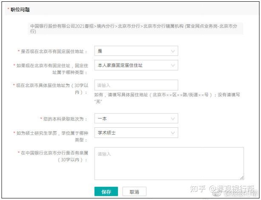
Task: Click label 是否现在北京市有固定居住地址
Action: (x=52, y=51)
